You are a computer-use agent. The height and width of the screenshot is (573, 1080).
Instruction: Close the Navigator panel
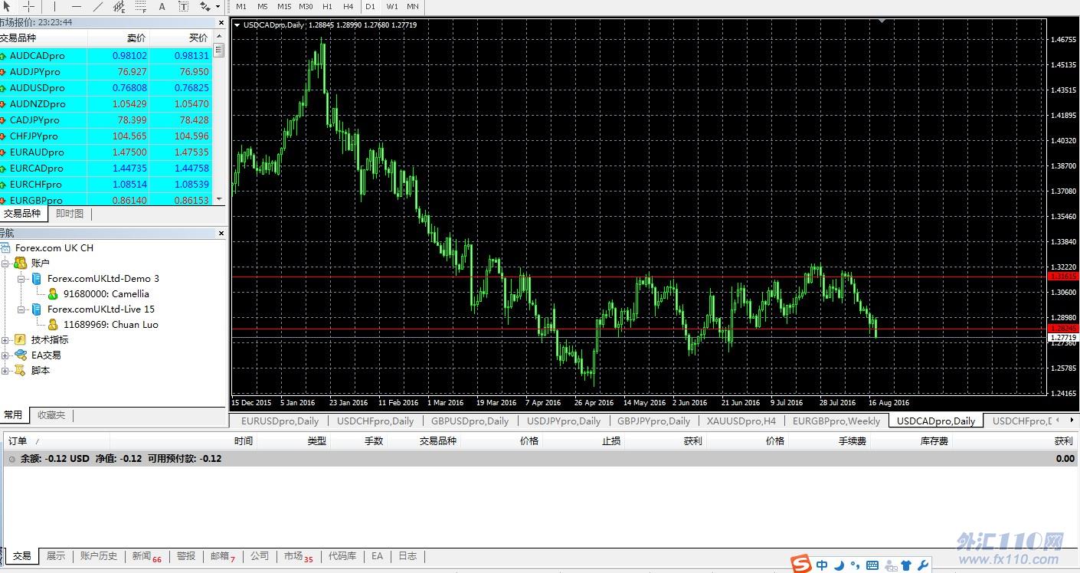pyautogui.click(x=222, y=233)
